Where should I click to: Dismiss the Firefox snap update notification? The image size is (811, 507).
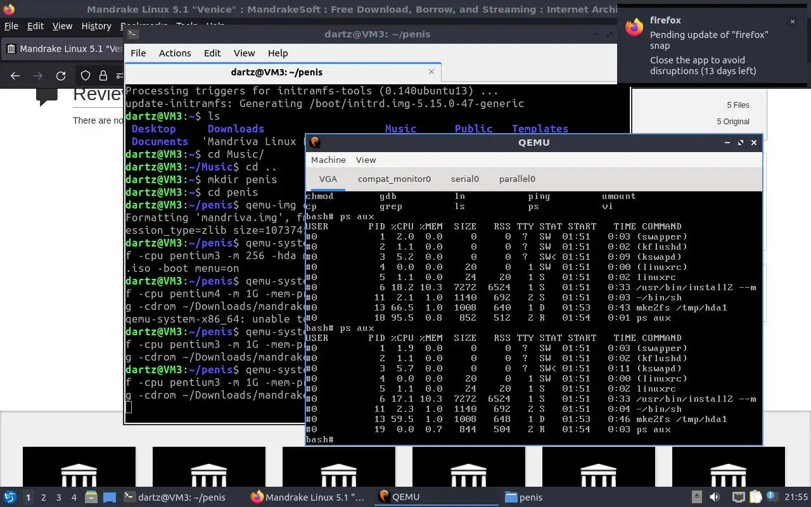tap(792, 22)
